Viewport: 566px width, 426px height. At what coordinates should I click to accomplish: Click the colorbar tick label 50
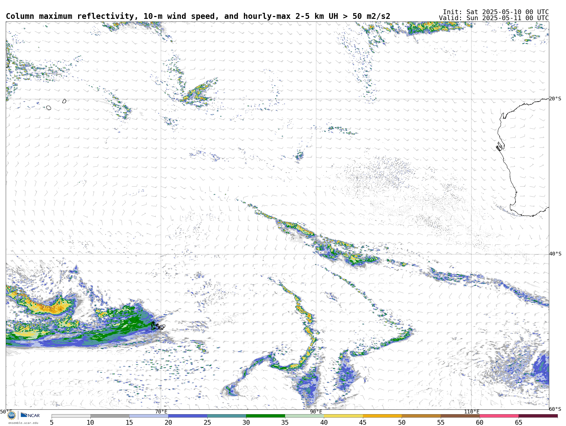tap(402, 423)
